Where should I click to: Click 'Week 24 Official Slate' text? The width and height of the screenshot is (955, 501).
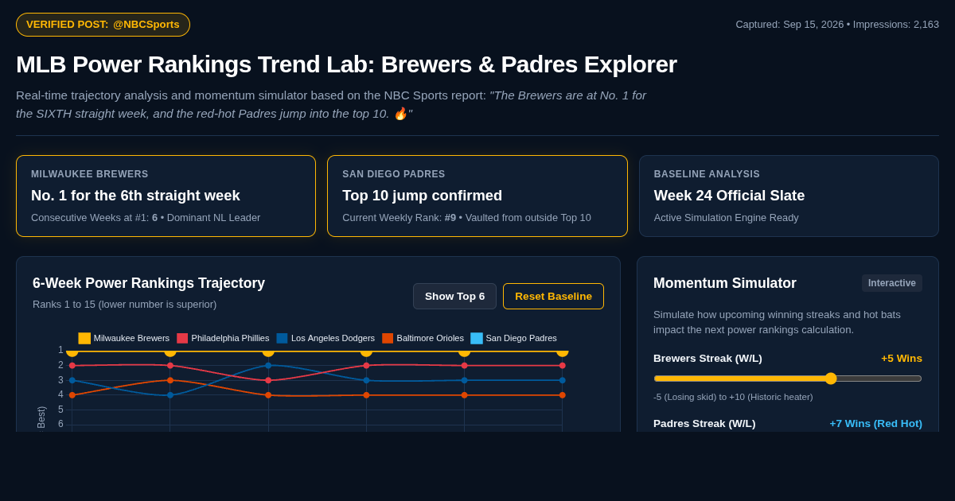pos(729,196)
